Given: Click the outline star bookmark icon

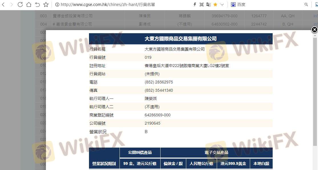Looking at the screenshot, I should click(x=46, y=5).
